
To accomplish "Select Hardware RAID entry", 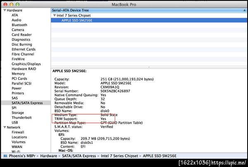I will [x=24, y=69].
